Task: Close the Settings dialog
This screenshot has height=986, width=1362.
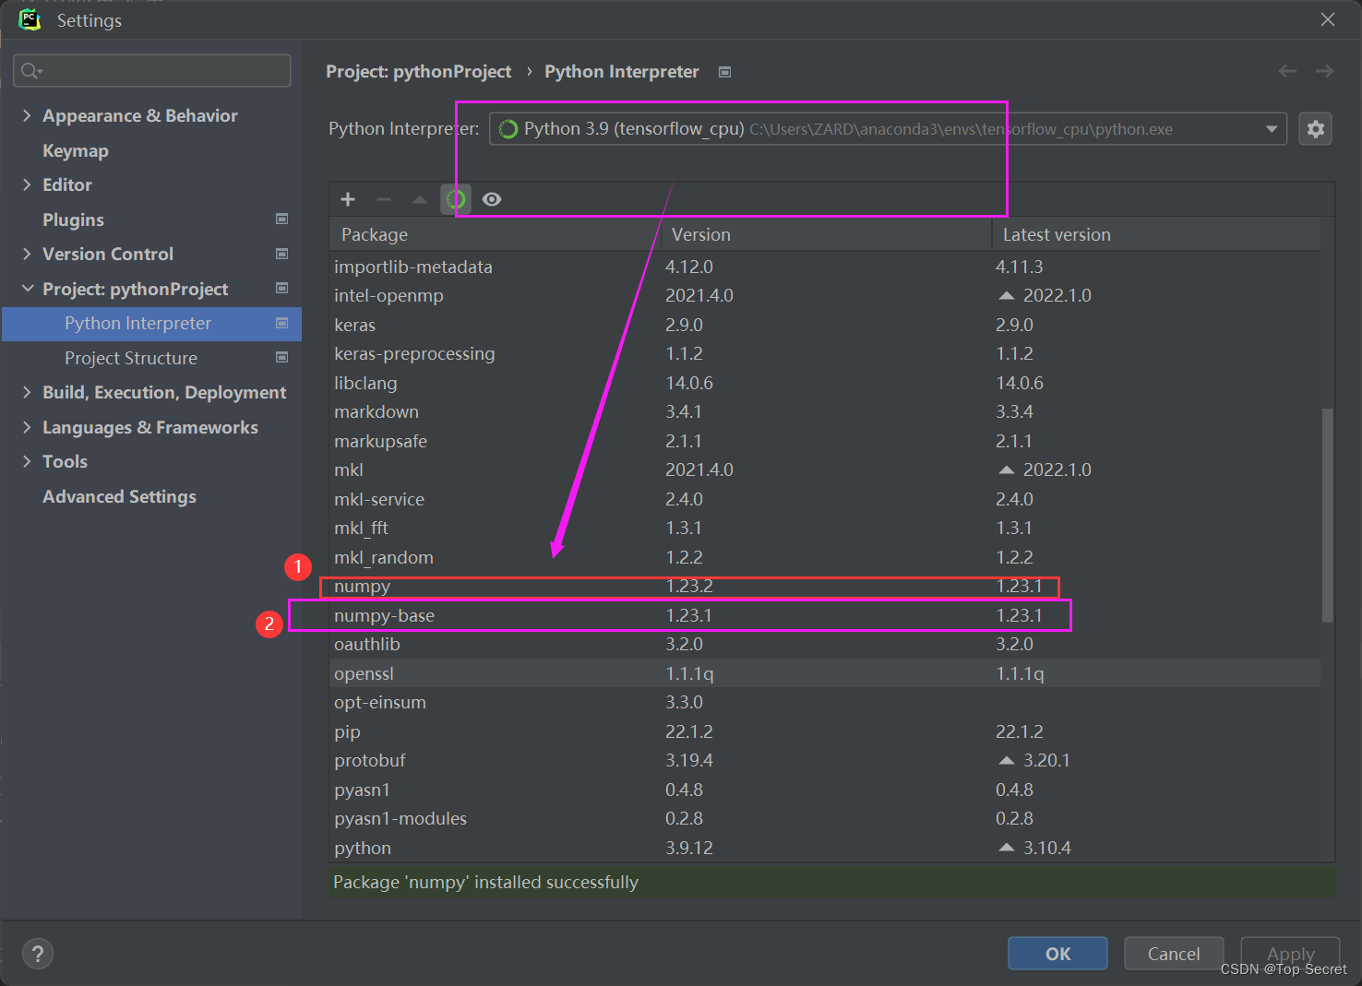Action: tap(1328, 19)
